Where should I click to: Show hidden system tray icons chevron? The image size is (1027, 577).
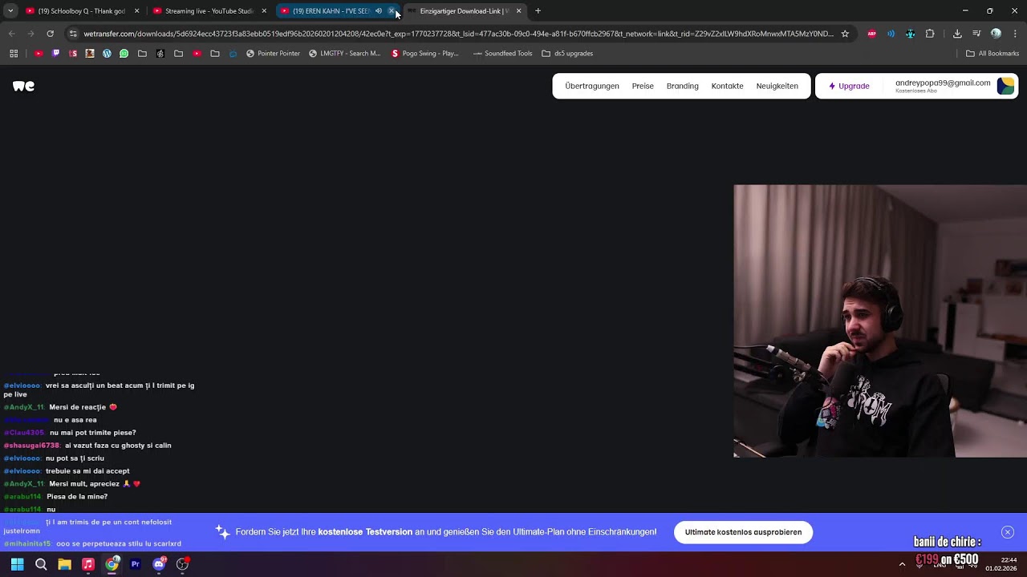(902, 564)
